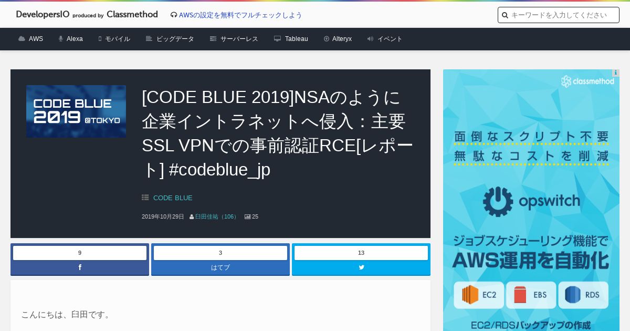Open the AWSの設定を無料でフルチェックしよう link

click(240, 15)
